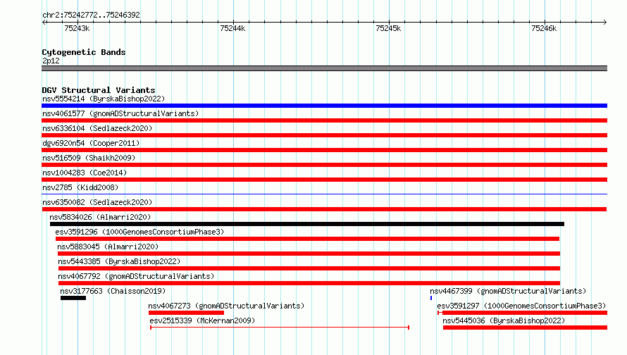Click the thin red esv2515339 line
Screen dimensions: 627x355
280,328
